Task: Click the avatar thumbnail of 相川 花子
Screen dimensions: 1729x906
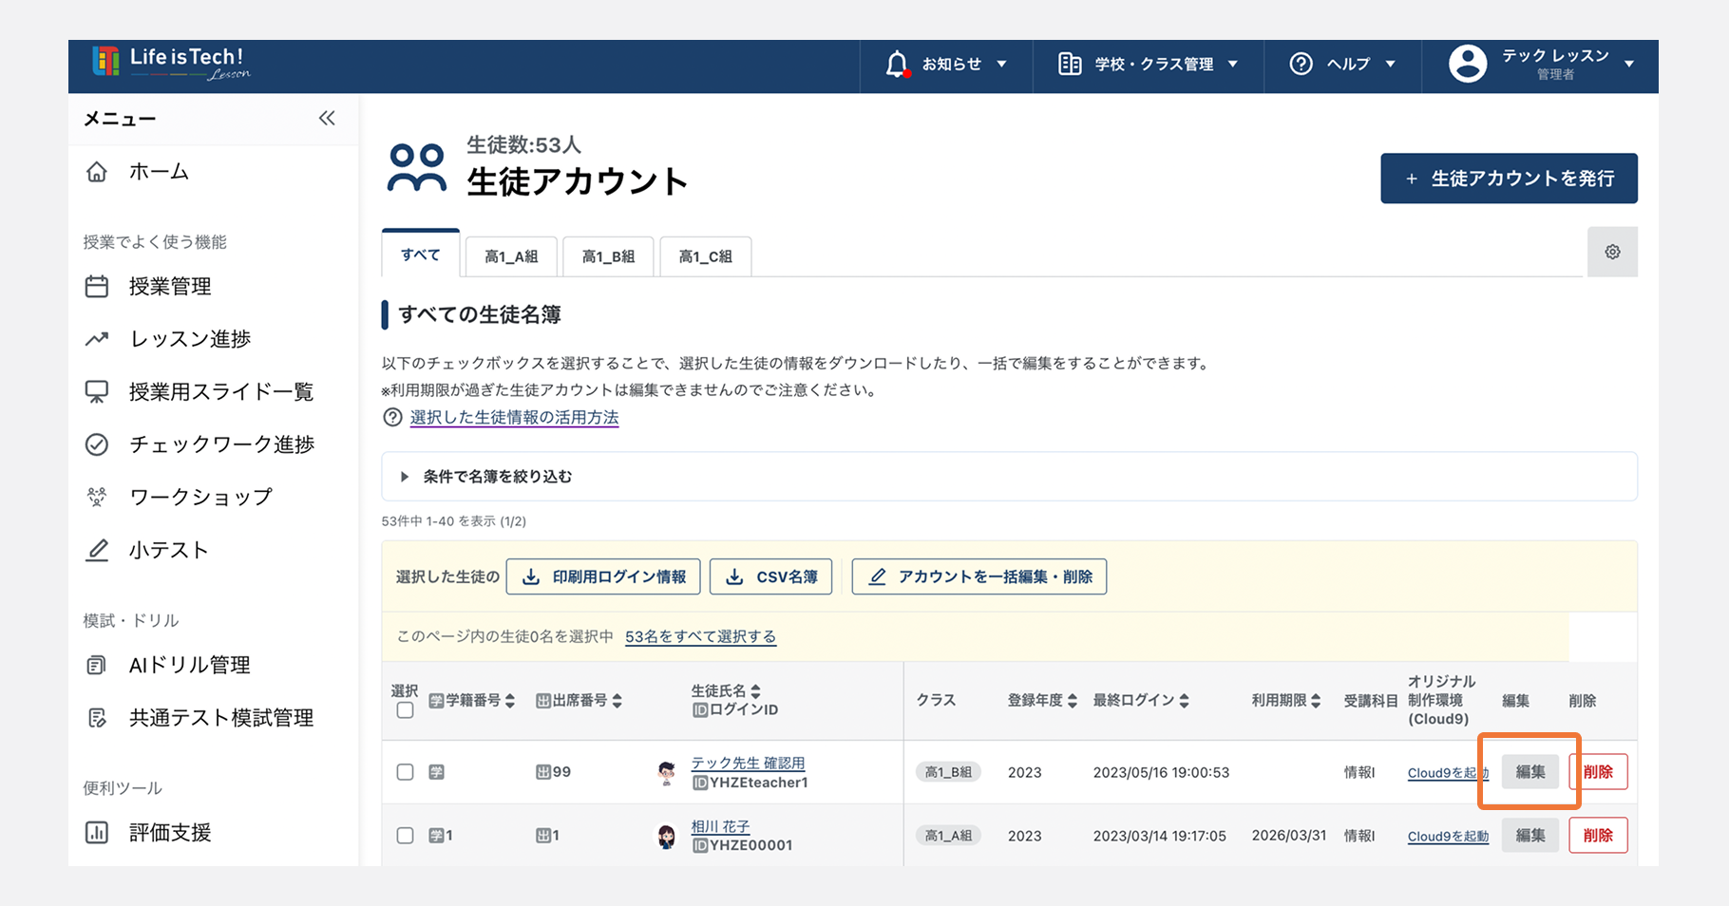Action: tap(668, 836)
